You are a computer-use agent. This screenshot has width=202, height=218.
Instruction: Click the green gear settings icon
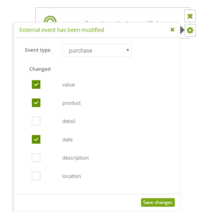click(190, 30)
